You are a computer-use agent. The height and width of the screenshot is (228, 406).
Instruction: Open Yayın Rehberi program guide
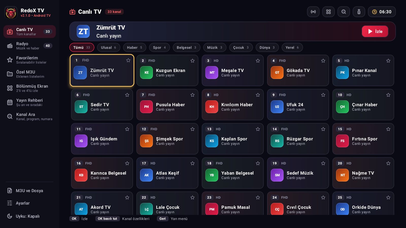tap(29, 102)
